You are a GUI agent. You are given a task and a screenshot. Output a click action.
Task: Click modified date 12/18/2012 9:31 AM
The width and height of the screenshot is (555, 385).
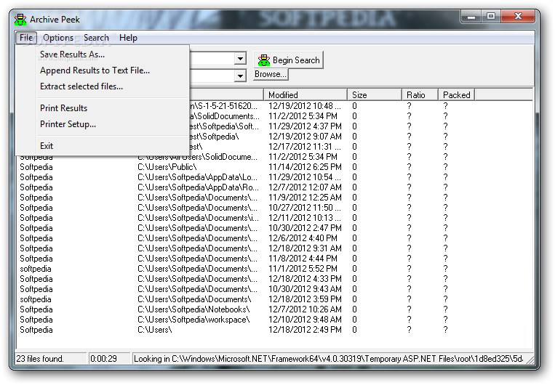[x=305, y=248]
